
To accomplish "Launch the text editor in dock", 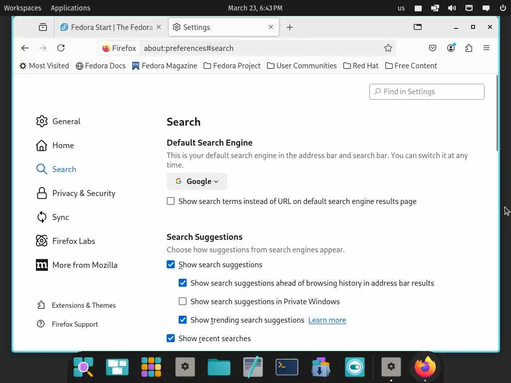I will (x=253, y=367).
